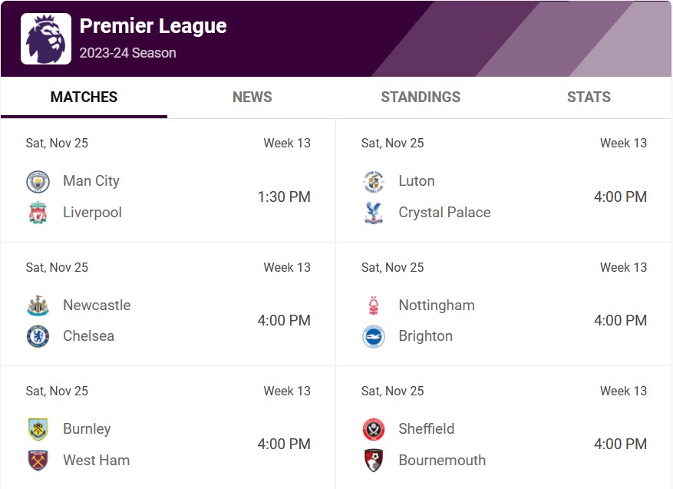
Task: Open Newcastle vs Chelsea 4:00 PM time
Action: click(x=284, y=320)
